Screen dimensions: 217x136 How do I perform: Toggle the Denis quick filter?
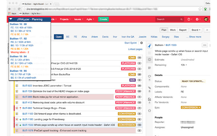click(x=105, y=37)
